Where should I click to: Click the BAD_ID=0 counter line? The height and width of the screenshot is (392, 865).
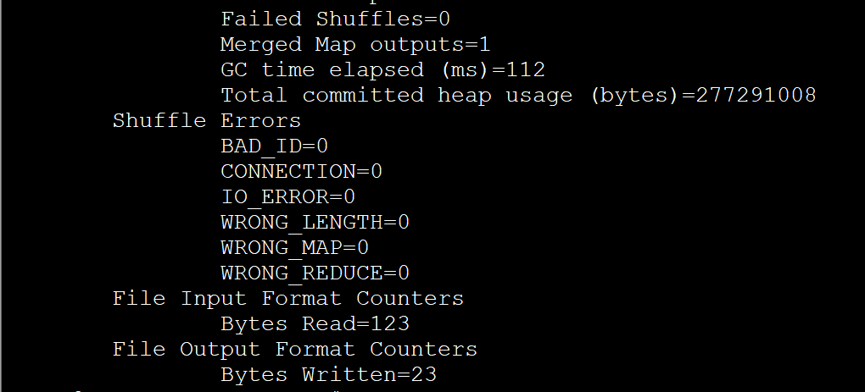click(x=274, y=146)
